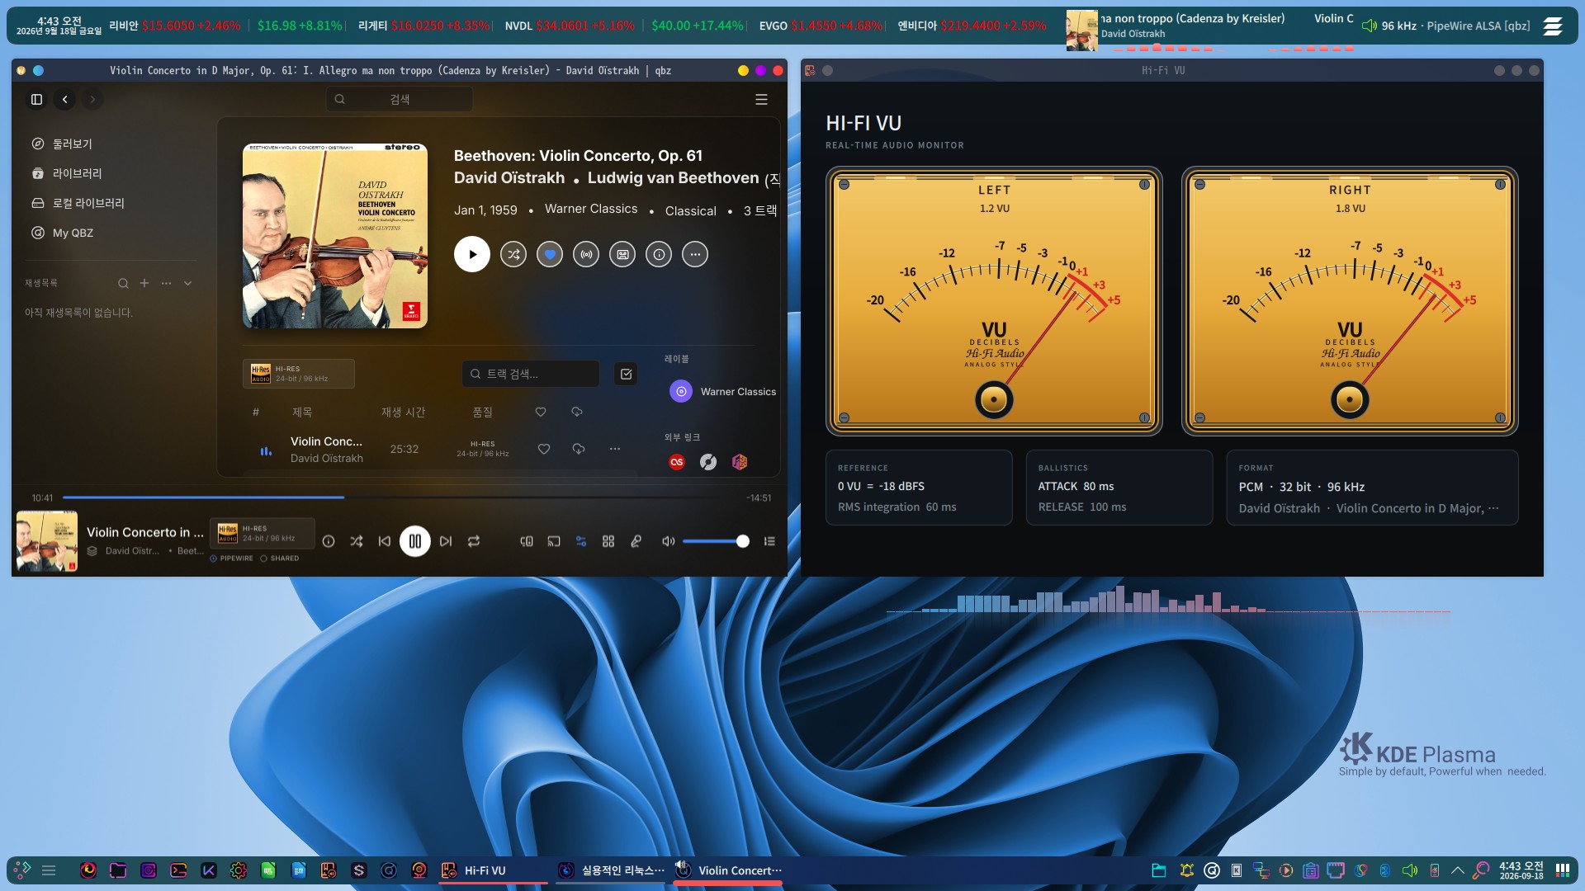Open the Violin Conc... track ellipsis menu
Screen dimensions: 1585x891
[x=615, y=449]
